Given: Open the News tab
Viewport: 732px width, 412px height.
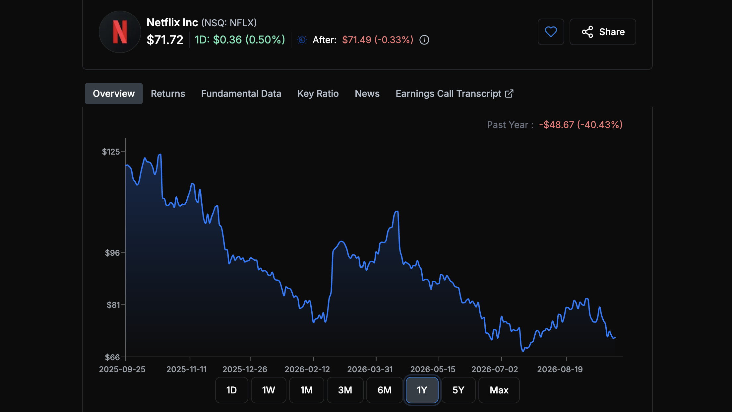Looking at the screenshot, I should 367,94.
